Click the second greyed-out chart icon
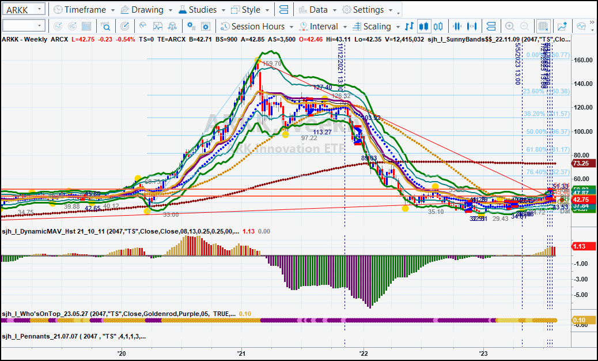Image resolution: width=598 pixels, height=361 pixels. click(x=72, y=27)
